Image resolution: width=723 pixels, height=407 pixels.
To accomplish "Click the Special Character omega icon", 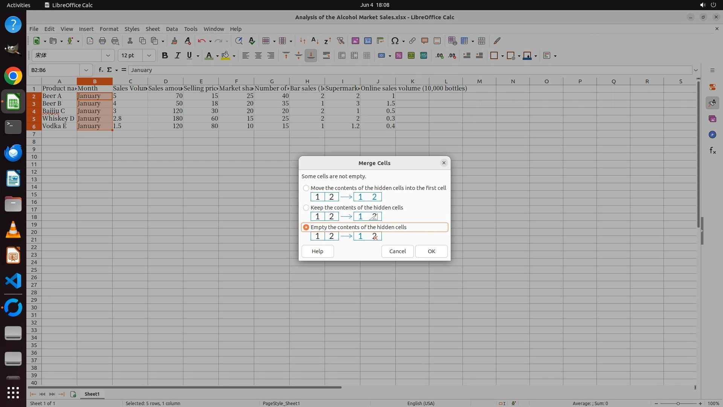I will pyautogui.click(x=395, y=41).
